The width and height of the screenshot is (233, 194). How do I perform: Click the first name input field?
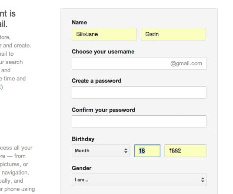coord(104,34)
